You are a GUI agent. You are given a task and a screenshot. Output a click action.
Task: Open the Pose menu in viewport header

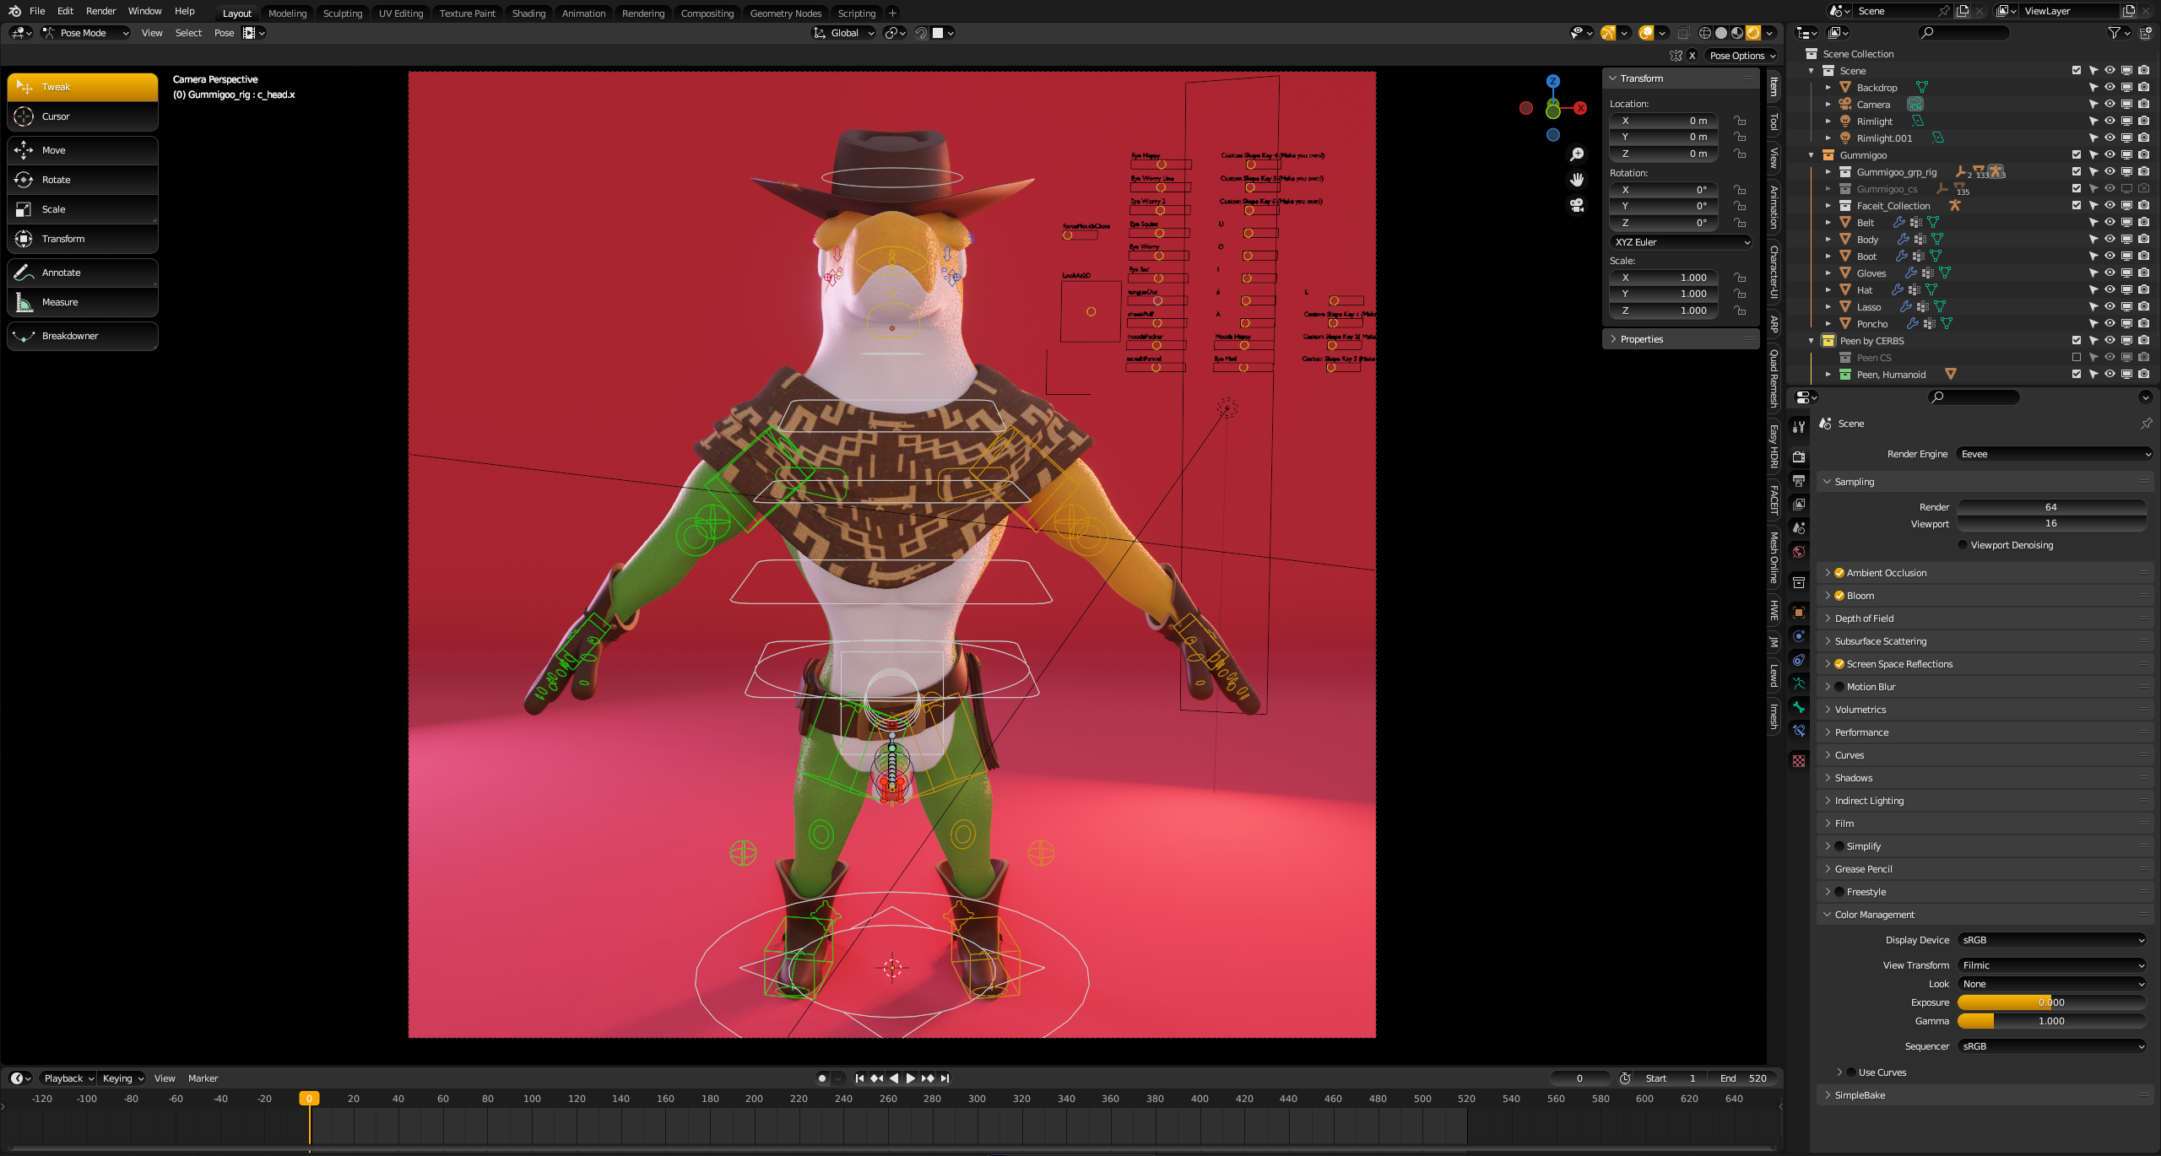tap(224, 33)
